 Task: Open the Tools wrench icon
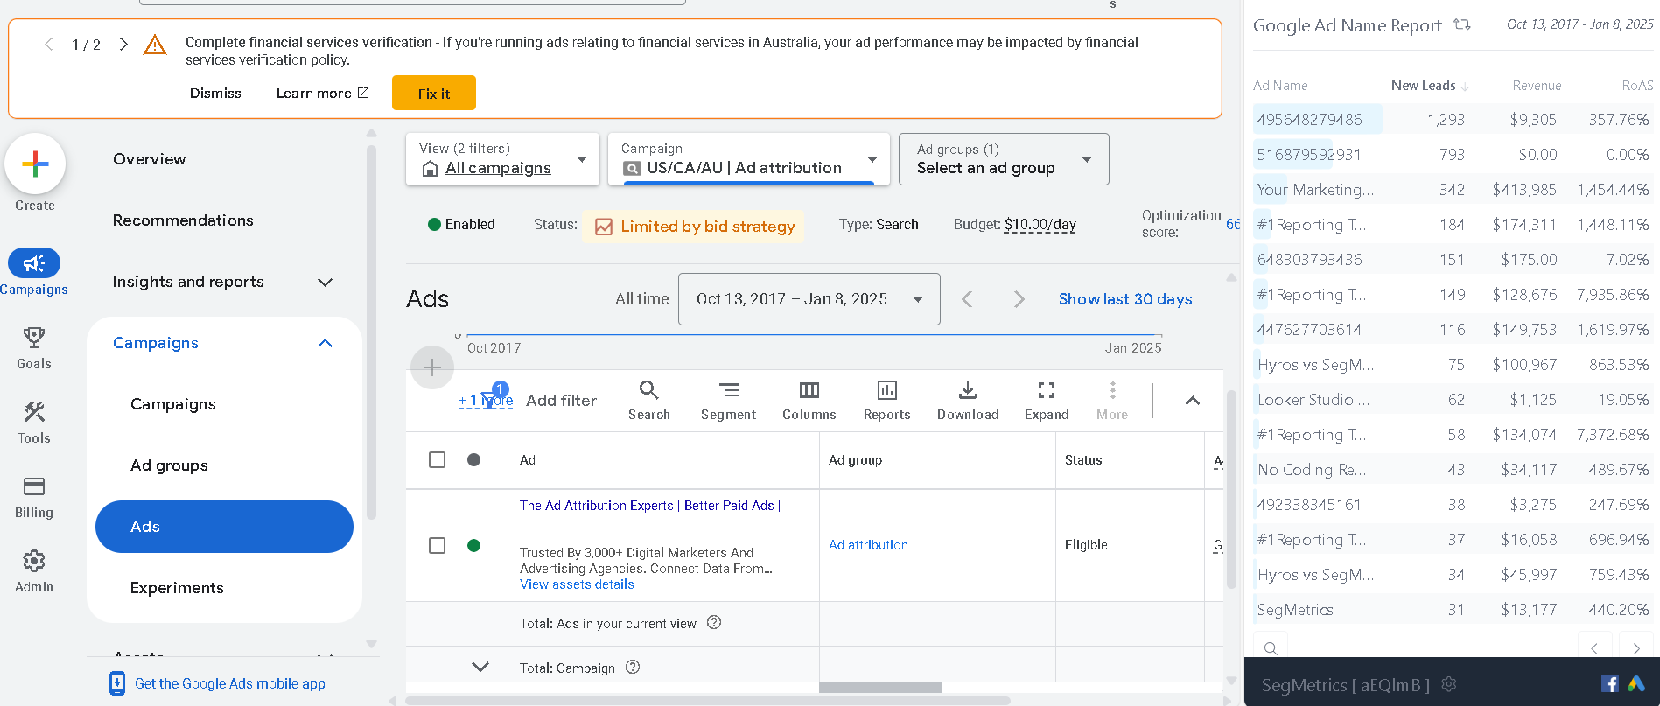(x=34, y=412)
